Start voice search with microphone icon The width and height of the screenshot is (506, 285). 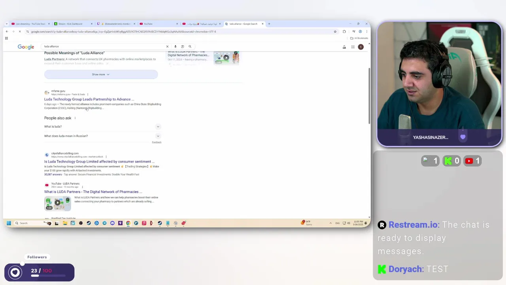click(x=175, y=46)
